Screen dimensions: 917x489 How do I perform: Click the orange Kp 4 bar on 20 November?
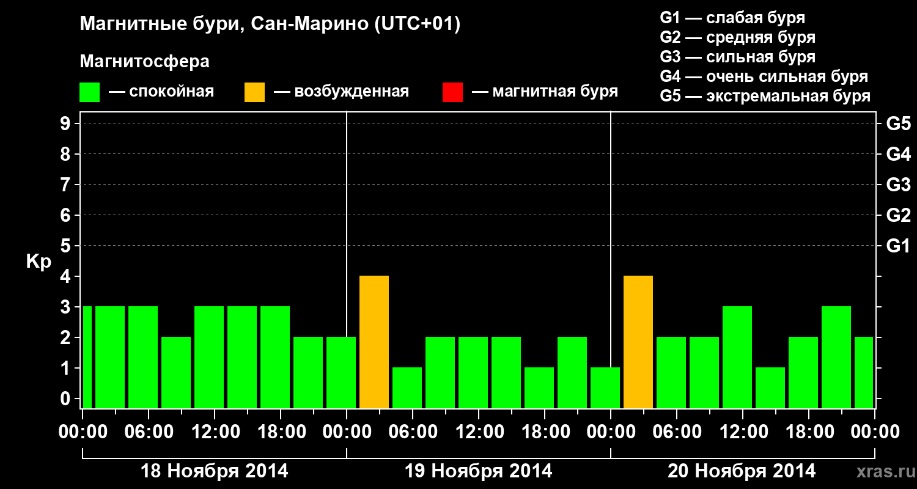click(x=638, y=342)
